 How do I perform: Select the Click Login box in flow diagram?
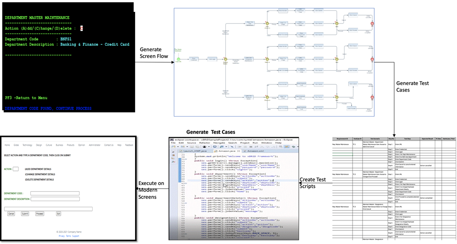coord(212,59)
